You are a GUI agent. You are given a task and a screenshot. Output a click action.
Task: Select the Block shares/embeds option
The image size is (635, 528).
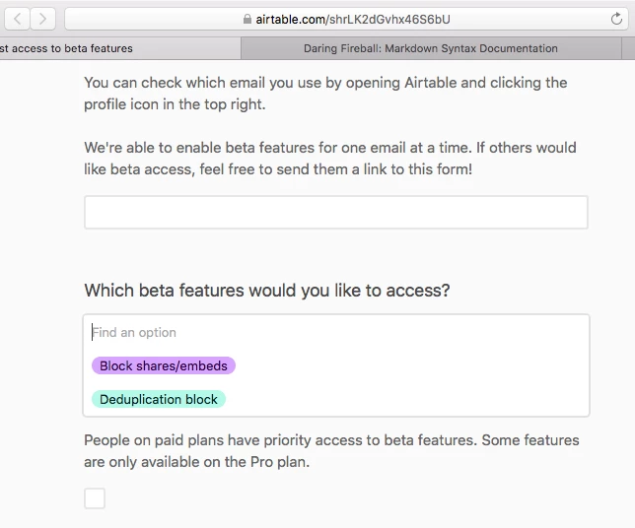click(164, 365)
